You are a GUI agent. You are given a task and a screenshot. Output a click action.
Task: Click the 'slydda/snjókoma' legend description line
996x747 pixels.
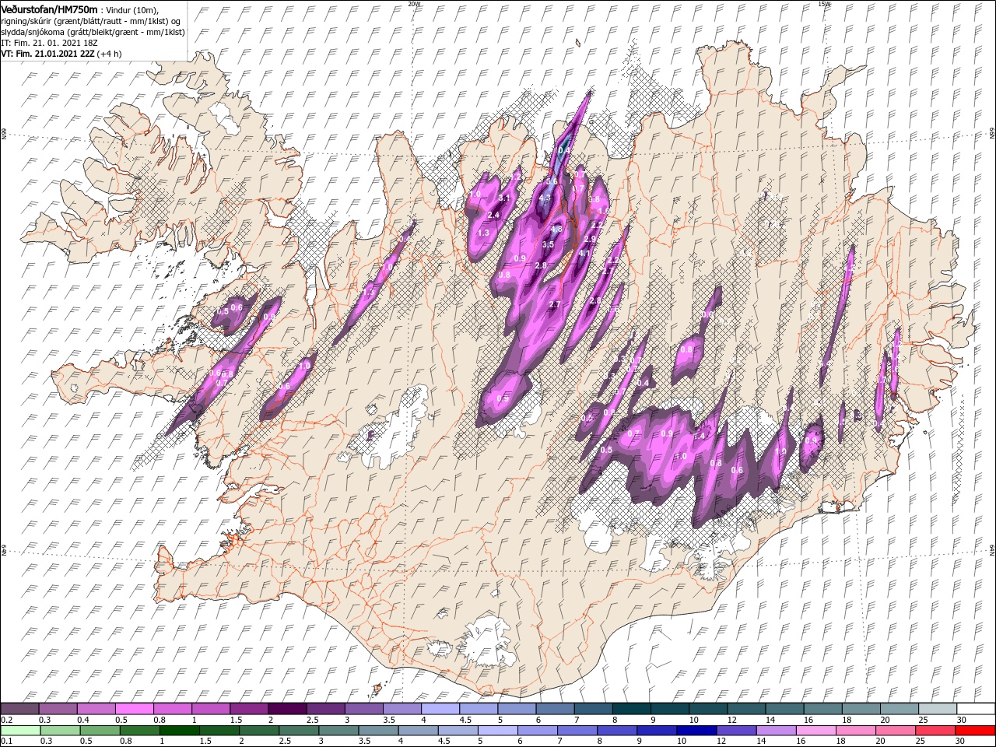click(x=93, y=32)
